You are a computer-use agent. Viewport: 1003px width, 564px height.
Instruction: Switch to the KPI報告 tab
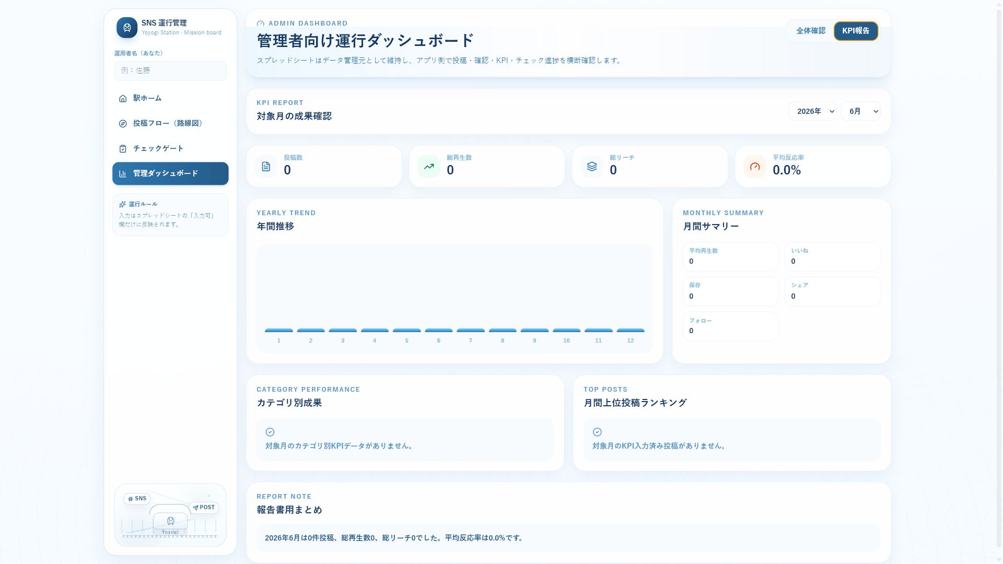pyautogui.click(x=856, y=31)
